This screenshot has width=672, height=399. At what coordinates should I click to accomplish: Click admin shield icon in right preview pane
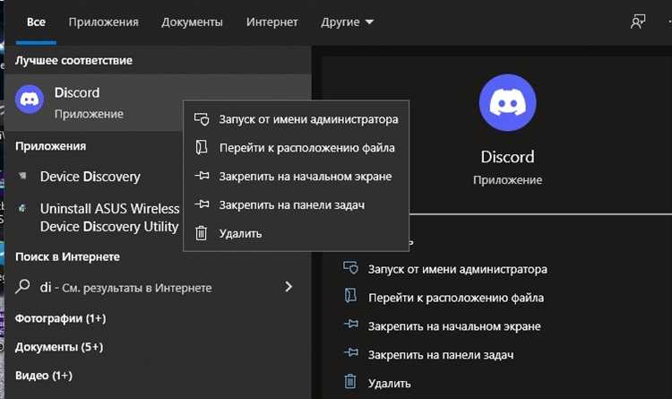click(x=350, y=268)
